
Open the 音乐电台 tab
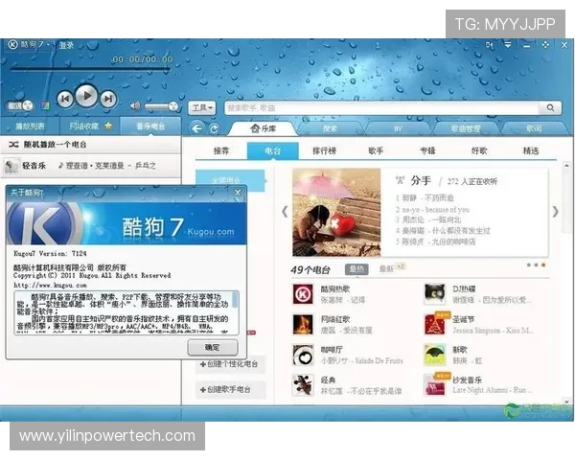[150, 126]
